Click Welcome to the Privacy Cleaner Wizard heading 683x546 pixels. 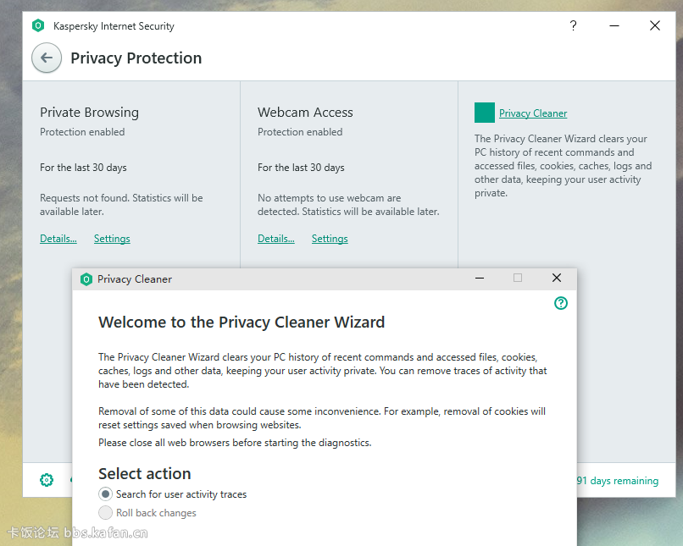point(242,323)
